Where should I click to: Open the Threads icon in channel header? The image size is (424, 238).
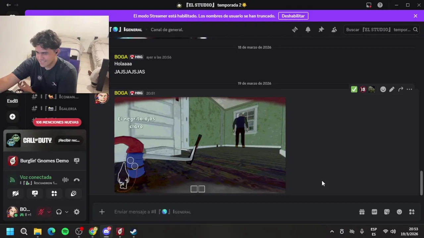click(295, 29)
